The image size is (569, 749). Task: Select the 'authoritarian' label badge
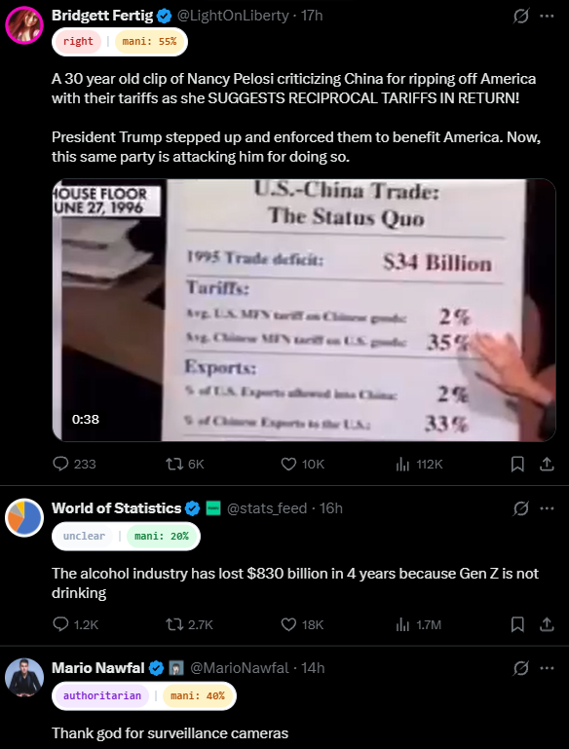pyautogui.click(x=102, y=696)
